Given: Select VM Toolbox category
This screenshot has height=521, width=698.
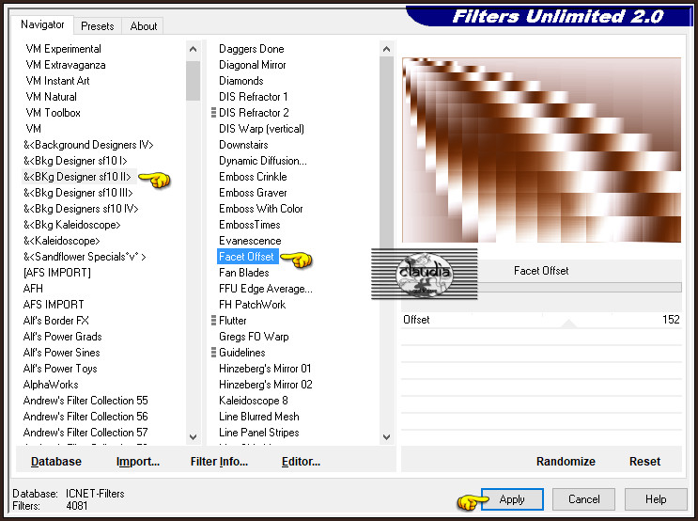Looking at the screenshot, I should pyautogui.click(x=53, y=113).
